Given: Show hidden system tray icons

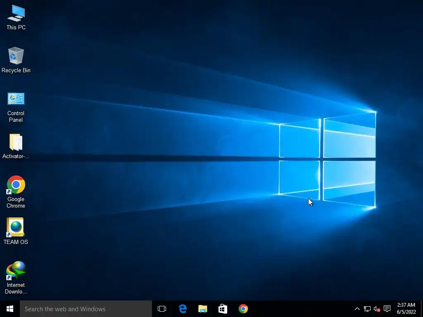Looking at the screenshot, I should point(357,309).
